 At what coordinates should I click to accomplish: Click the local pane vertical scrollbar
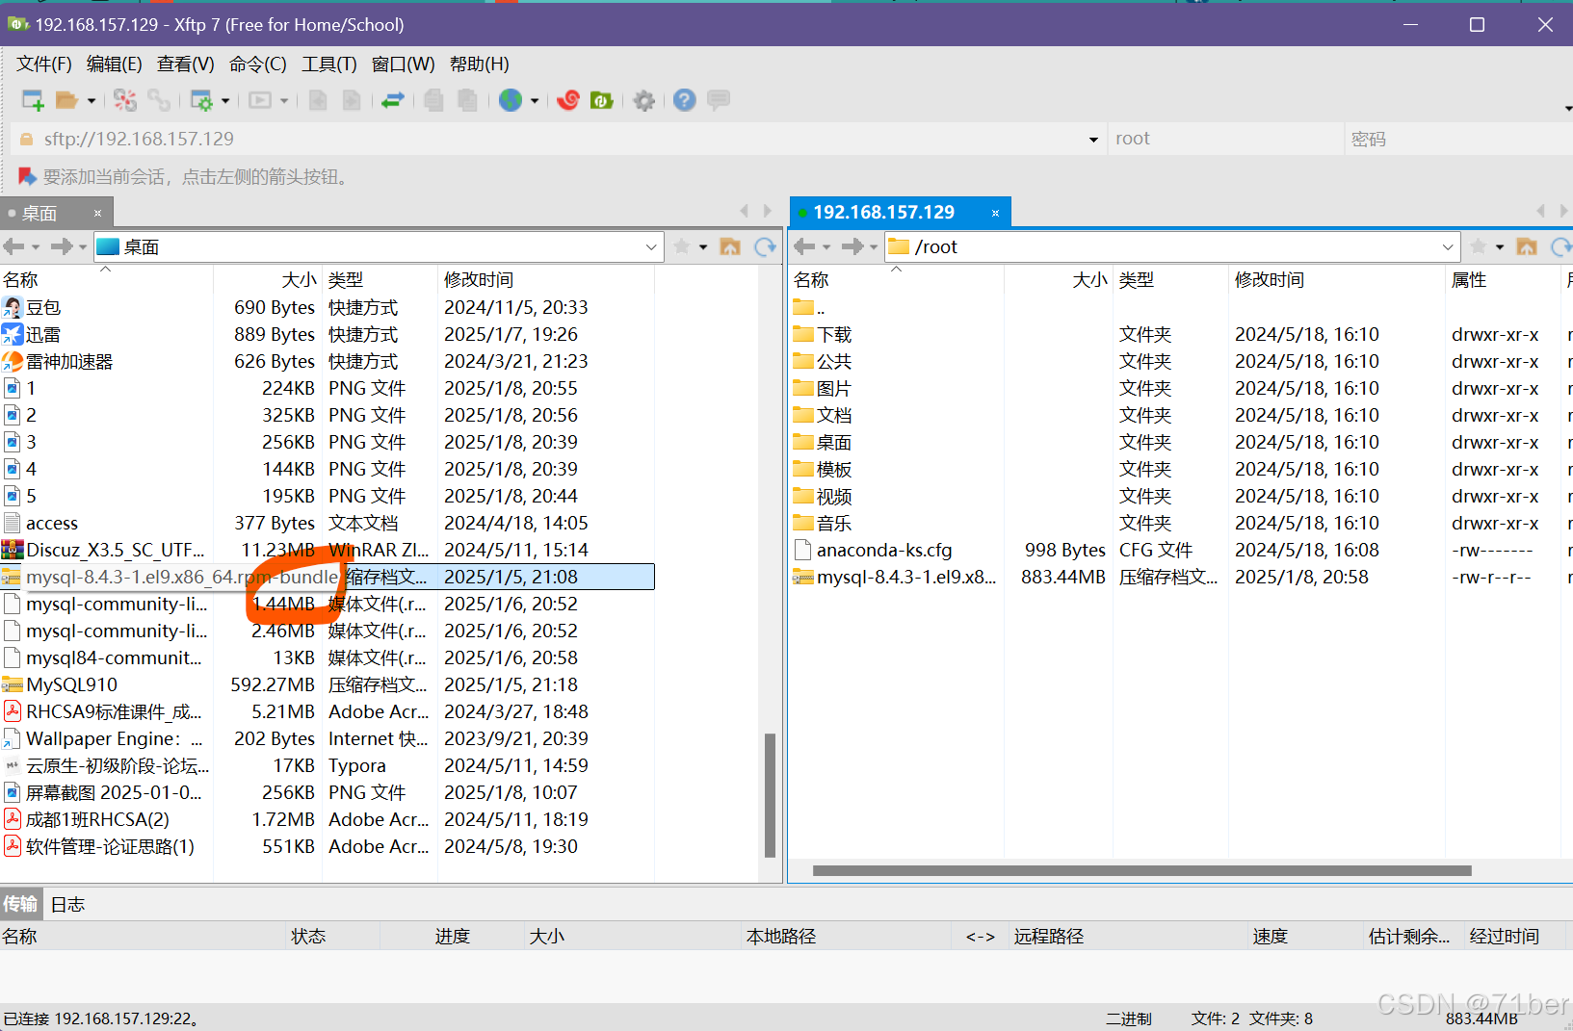(x=770, y=795)
